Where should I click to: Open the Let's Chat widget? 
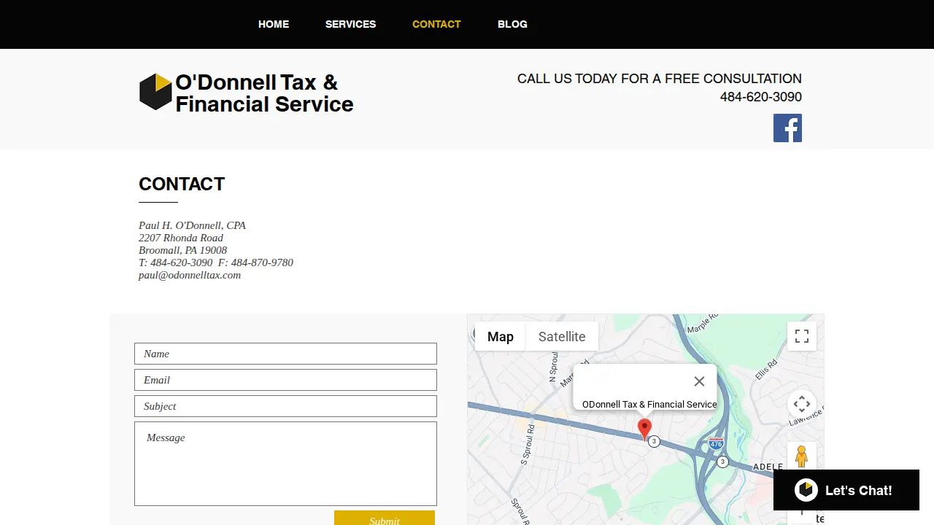846,490
